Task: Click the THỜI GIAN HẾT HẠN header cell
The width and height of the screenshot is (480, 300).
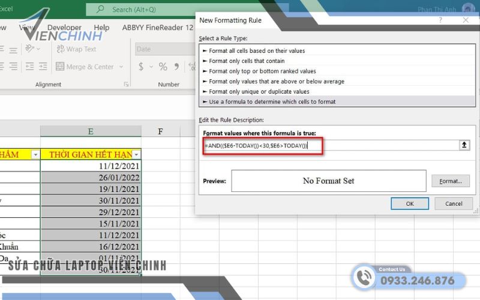Action: [91, 155]
